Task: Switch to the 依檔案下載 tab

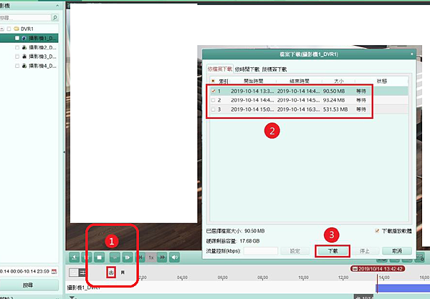Action: (x=220, y=69)
